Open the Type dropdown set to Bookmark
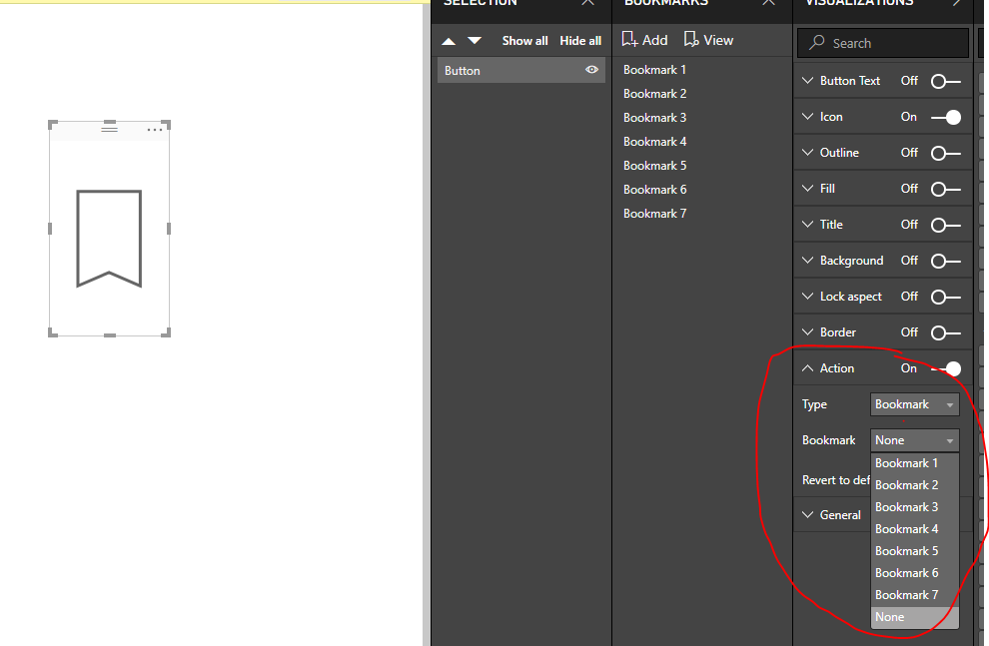 tap(914, 404)
